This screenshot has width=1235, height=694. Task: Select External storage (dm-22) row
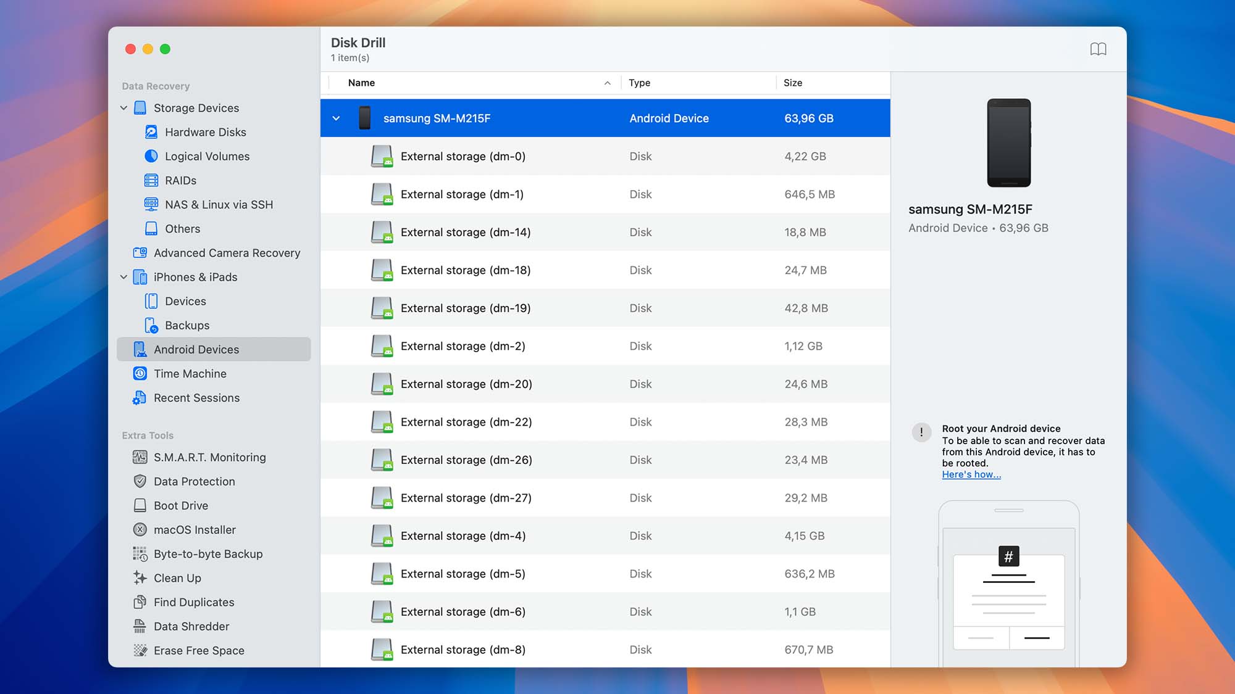605,422
